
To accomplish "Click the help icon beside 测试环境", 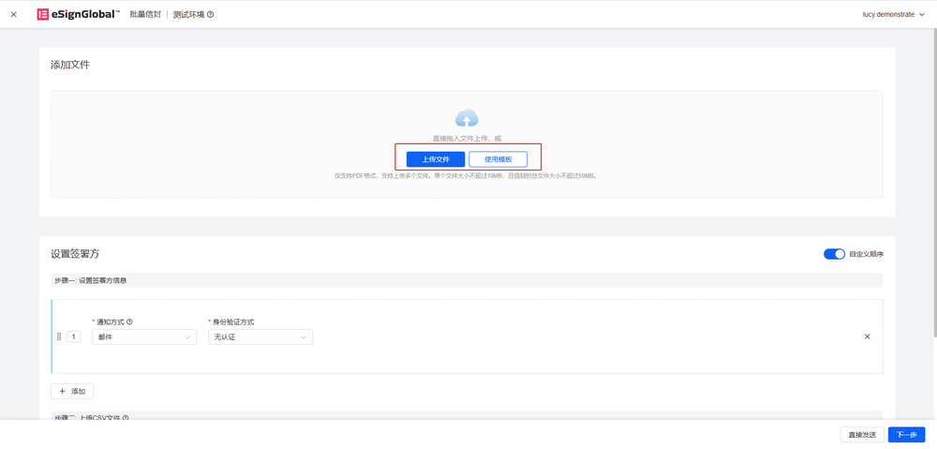I will tap(211, 15).
